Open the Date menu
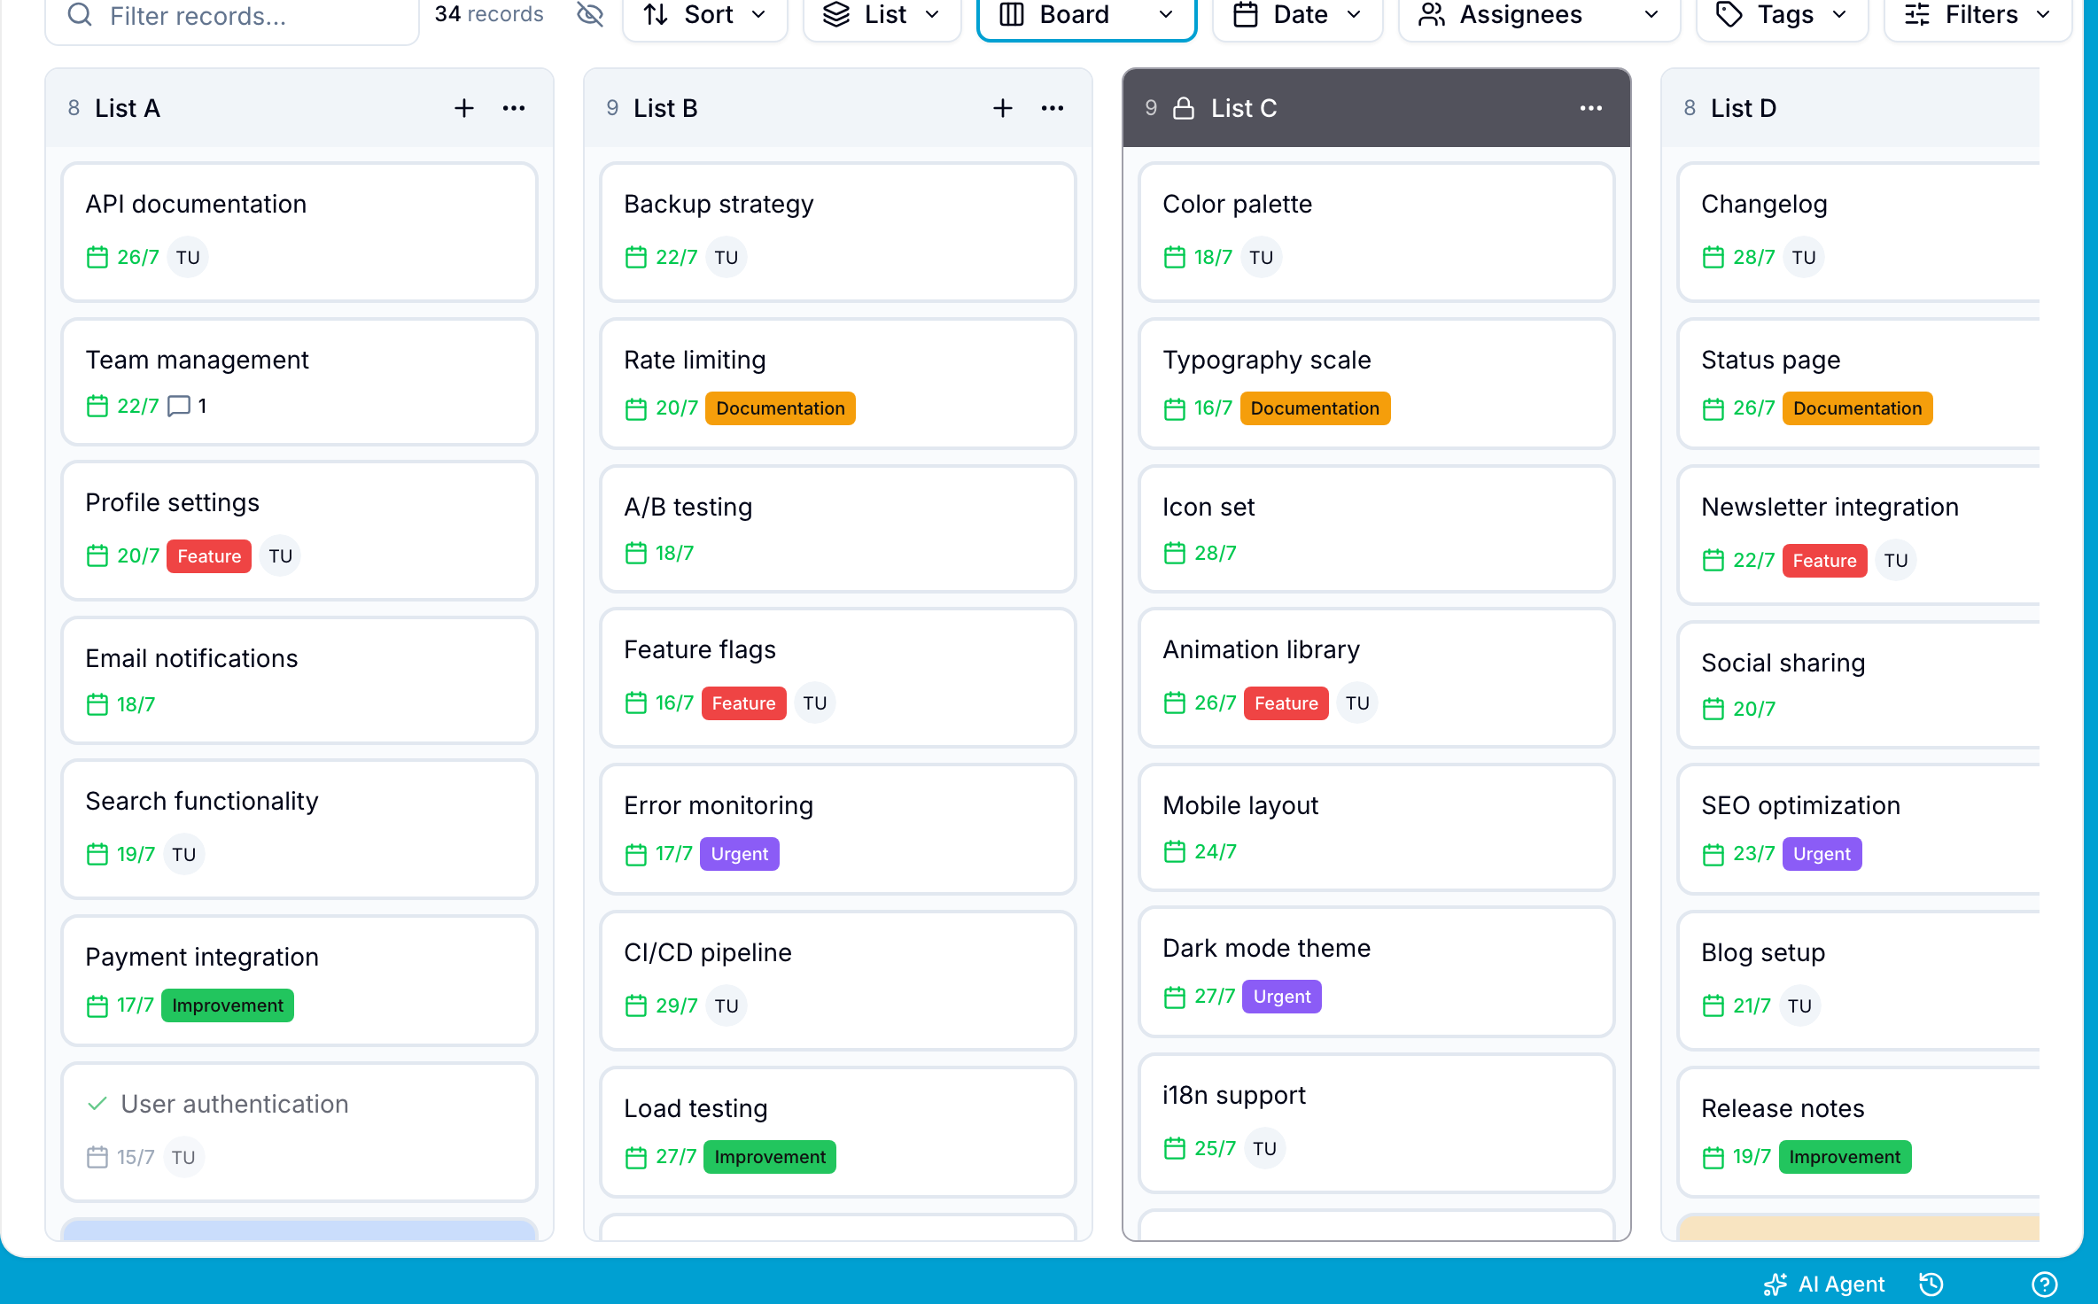 (x=1297, y=15)
